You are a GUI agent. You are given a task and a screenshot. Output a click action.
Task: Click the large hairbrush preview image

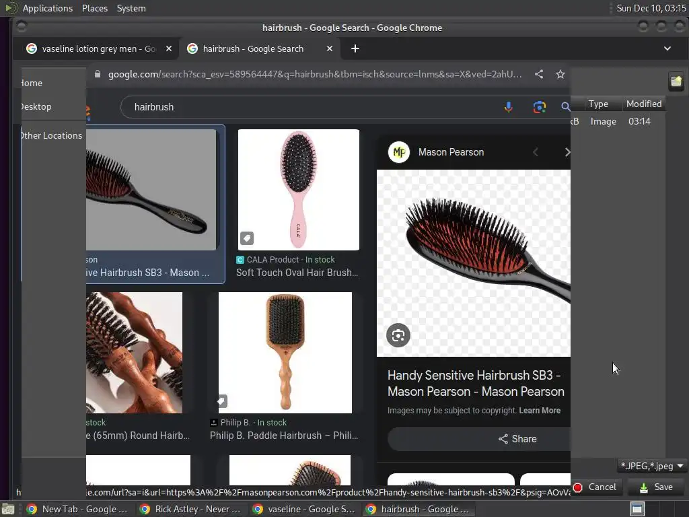click(474, 263)
